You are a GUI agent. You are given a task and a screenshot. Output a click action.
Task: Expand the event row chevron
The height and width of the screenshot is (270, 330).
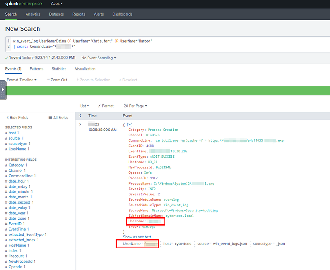[80, 124]
